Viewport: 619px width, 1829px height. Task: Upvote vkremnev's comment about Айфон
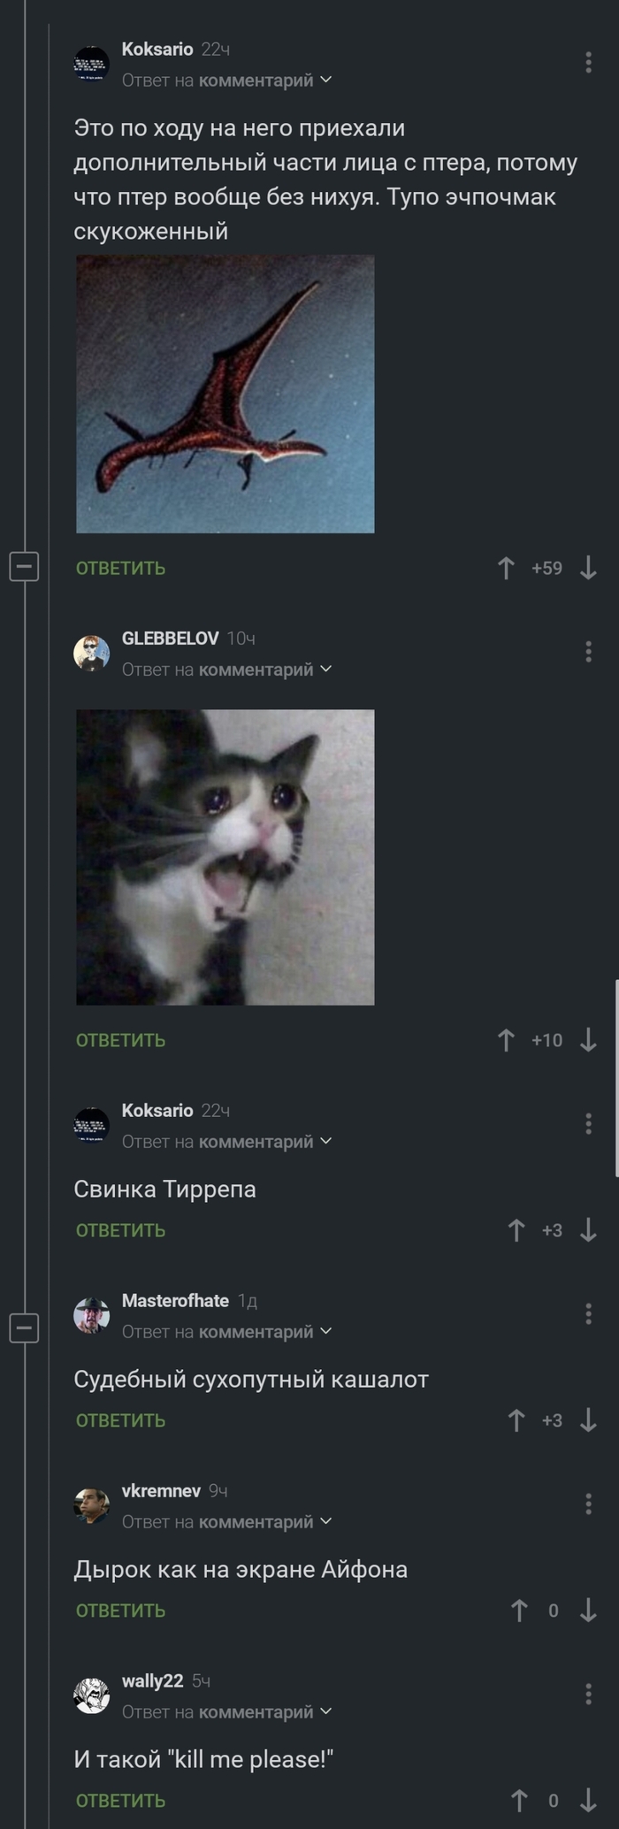519,1611
